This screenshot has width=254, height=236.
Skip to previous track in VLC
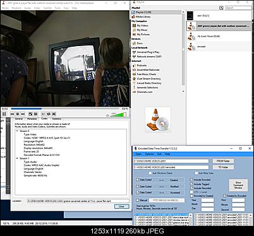tap(12, 114)
